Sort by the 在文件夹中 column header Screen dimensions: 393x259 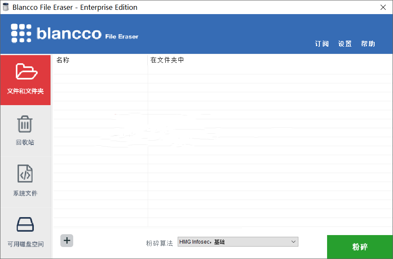coord(270,60)
